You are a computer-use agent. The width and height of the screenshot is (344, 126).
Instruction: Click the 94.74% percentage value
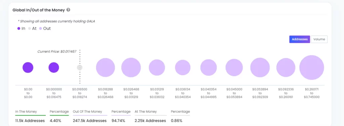(x=118, y=121)
